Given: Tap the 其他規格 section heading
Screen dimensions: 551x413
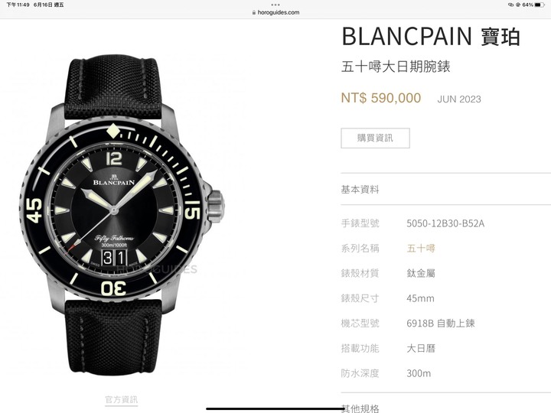Looking at the screenshot, I should click(360, 408).
